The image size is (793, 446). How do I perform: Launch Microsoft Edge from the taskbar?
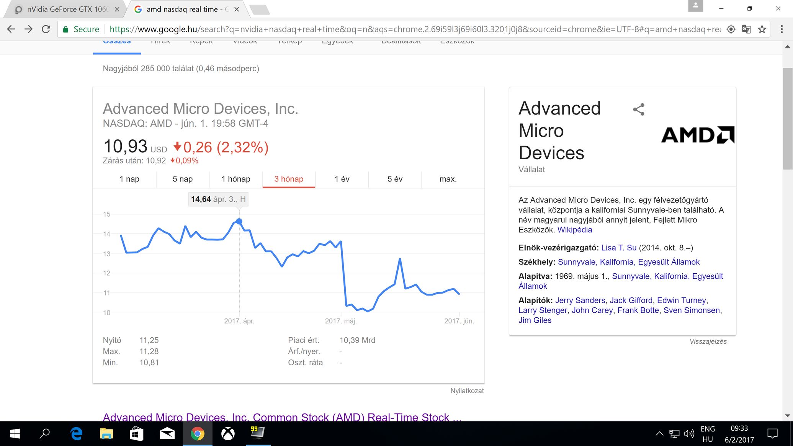pyautogui.click(x=76, y=434)
